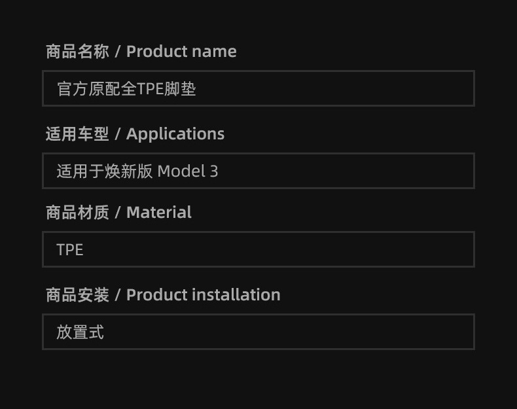Click the 官方原配全TPE脚垫 text
The width and height of the screenshot is (517, 409).
tap(126, 88)
